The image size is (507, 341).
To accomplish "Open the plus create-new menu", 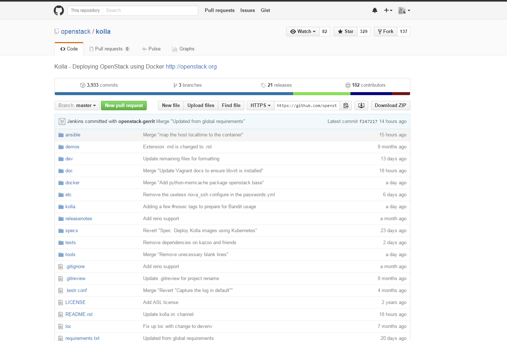I will pyautogui.click(x=388, y=11).
